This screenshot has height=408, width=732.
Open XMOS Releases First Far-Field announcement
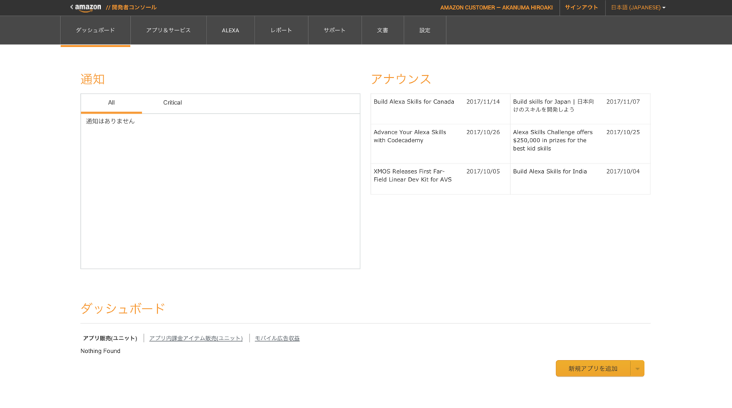412,176
